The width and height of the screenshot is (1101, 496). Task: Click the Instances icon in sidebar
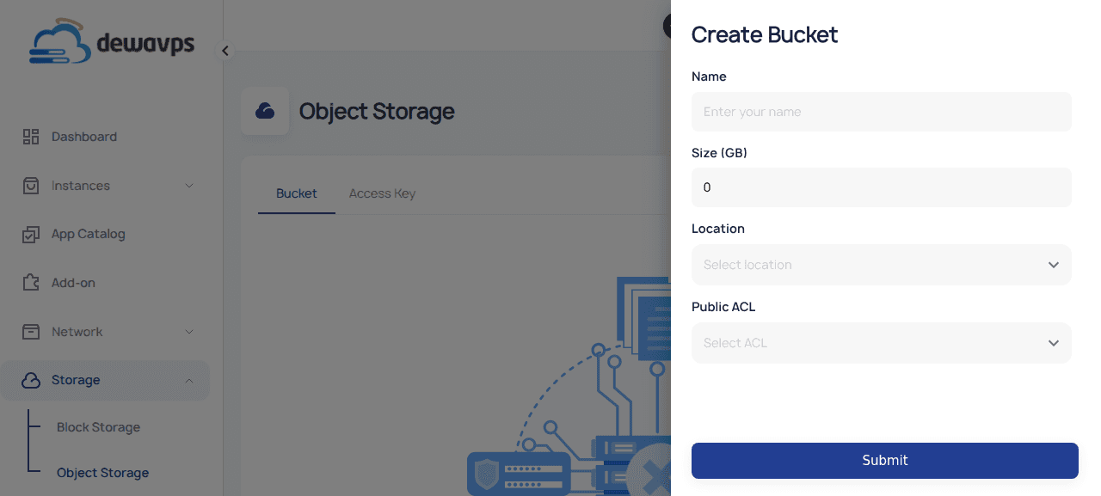pos(31,185)
